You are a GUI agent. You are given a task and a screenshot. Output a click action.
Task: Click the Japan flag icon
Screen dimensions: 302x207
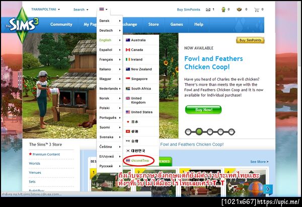point(128,122)
